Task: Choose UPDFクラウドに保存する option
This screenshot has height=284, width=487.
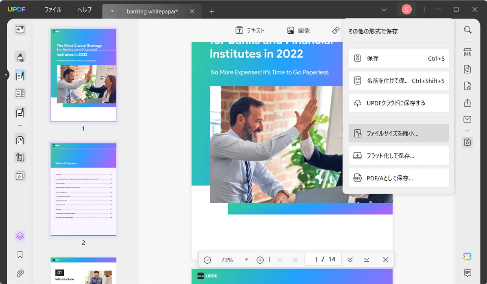Action: click(x=399, y=103)
